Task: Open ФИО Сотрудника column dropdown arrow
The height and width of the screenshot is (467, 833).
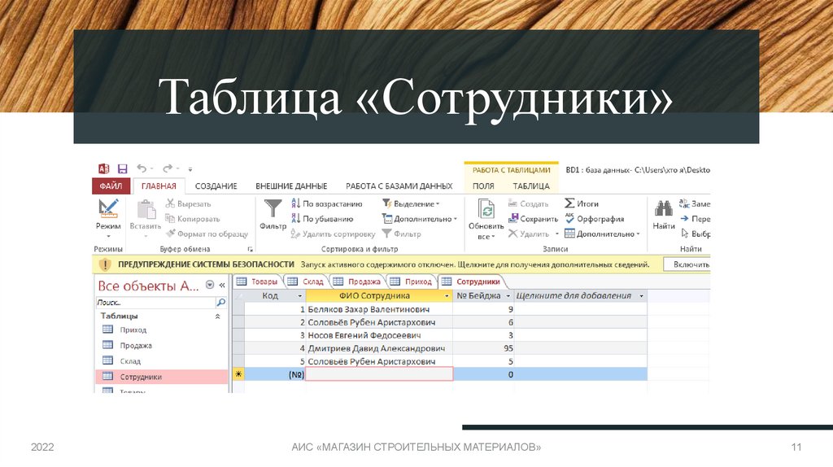Action: point(447,296)
